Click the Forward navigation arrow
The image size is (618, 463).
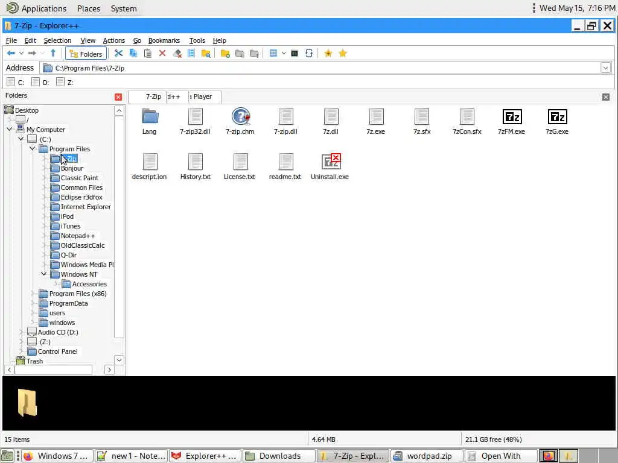(32, 53)
